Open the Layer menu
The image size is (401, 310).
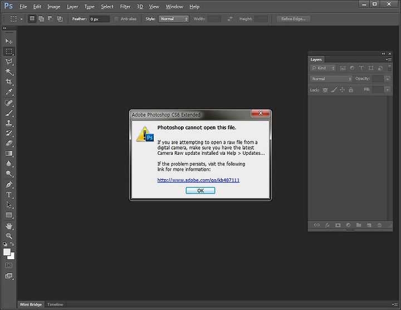72,7
